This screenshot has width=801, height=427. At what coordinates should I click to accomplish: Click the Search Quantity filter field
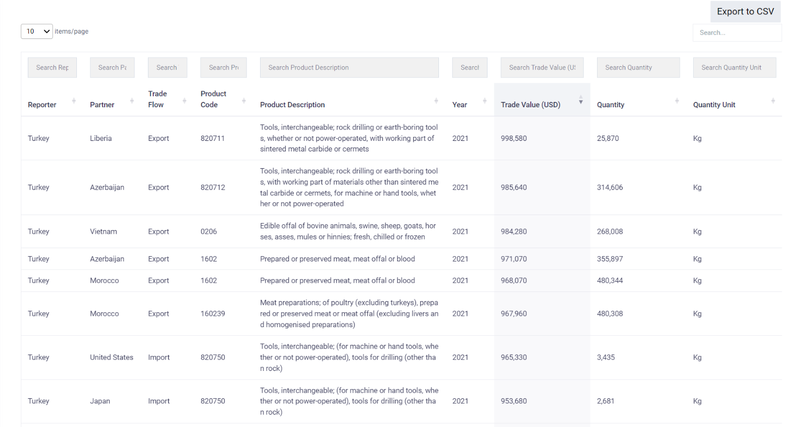point(638,68)
